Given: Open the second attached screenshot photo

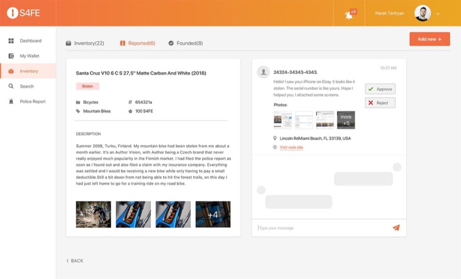Looking at the screenshot, I should click(304, 120).
